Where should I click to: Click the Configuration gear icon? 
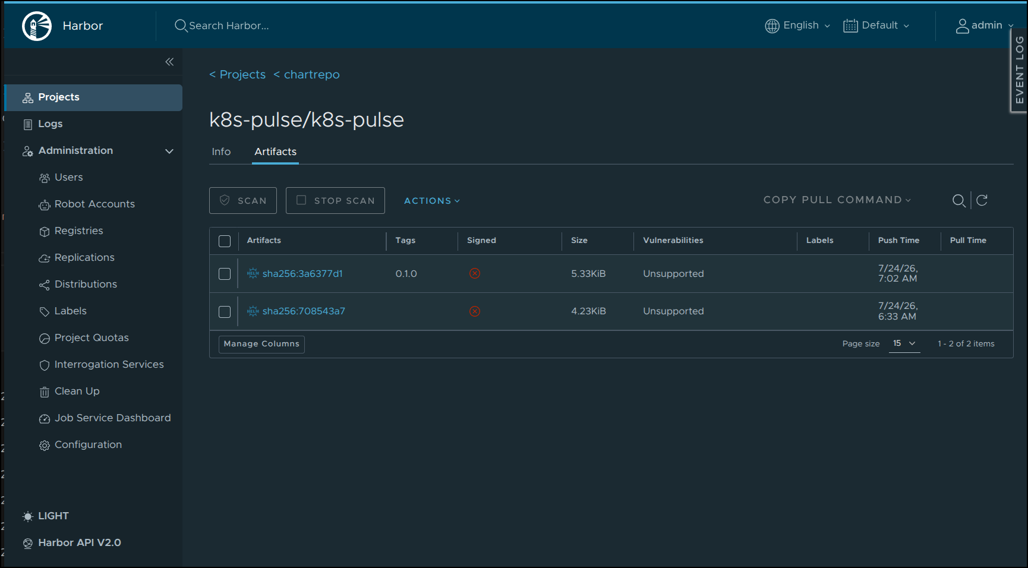pos(45,445)
